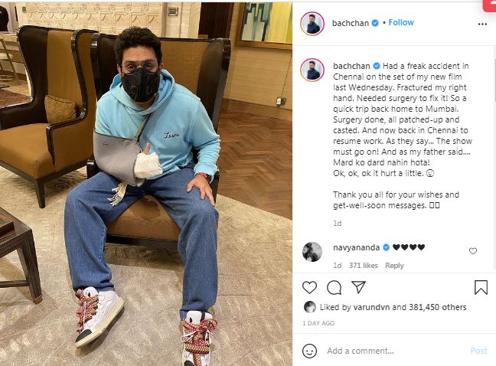Click the navyananda commenter username

pos(356,247)
